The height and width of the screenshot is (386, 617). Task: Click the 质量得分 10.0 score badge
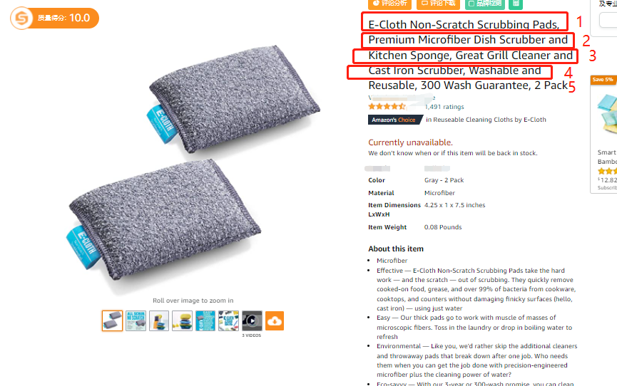55,18
